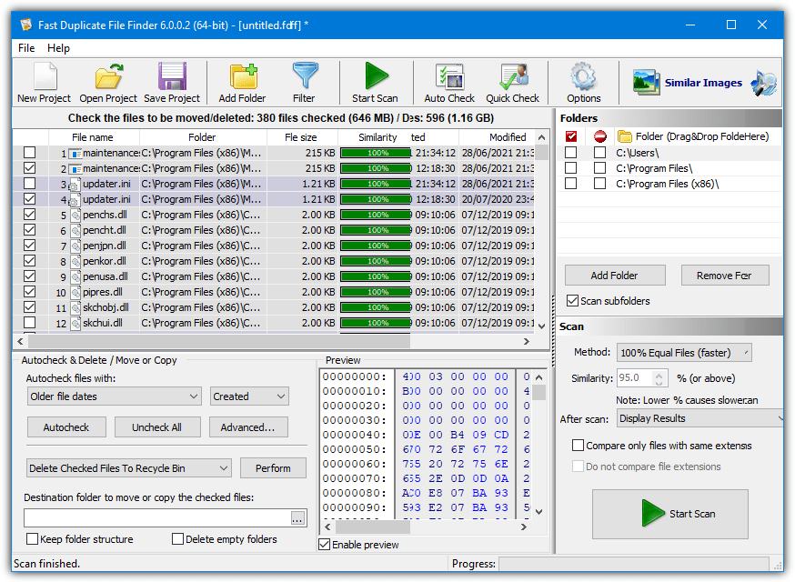Check the exclude box for C:\Program Files (x86)\

pos(599,184)
